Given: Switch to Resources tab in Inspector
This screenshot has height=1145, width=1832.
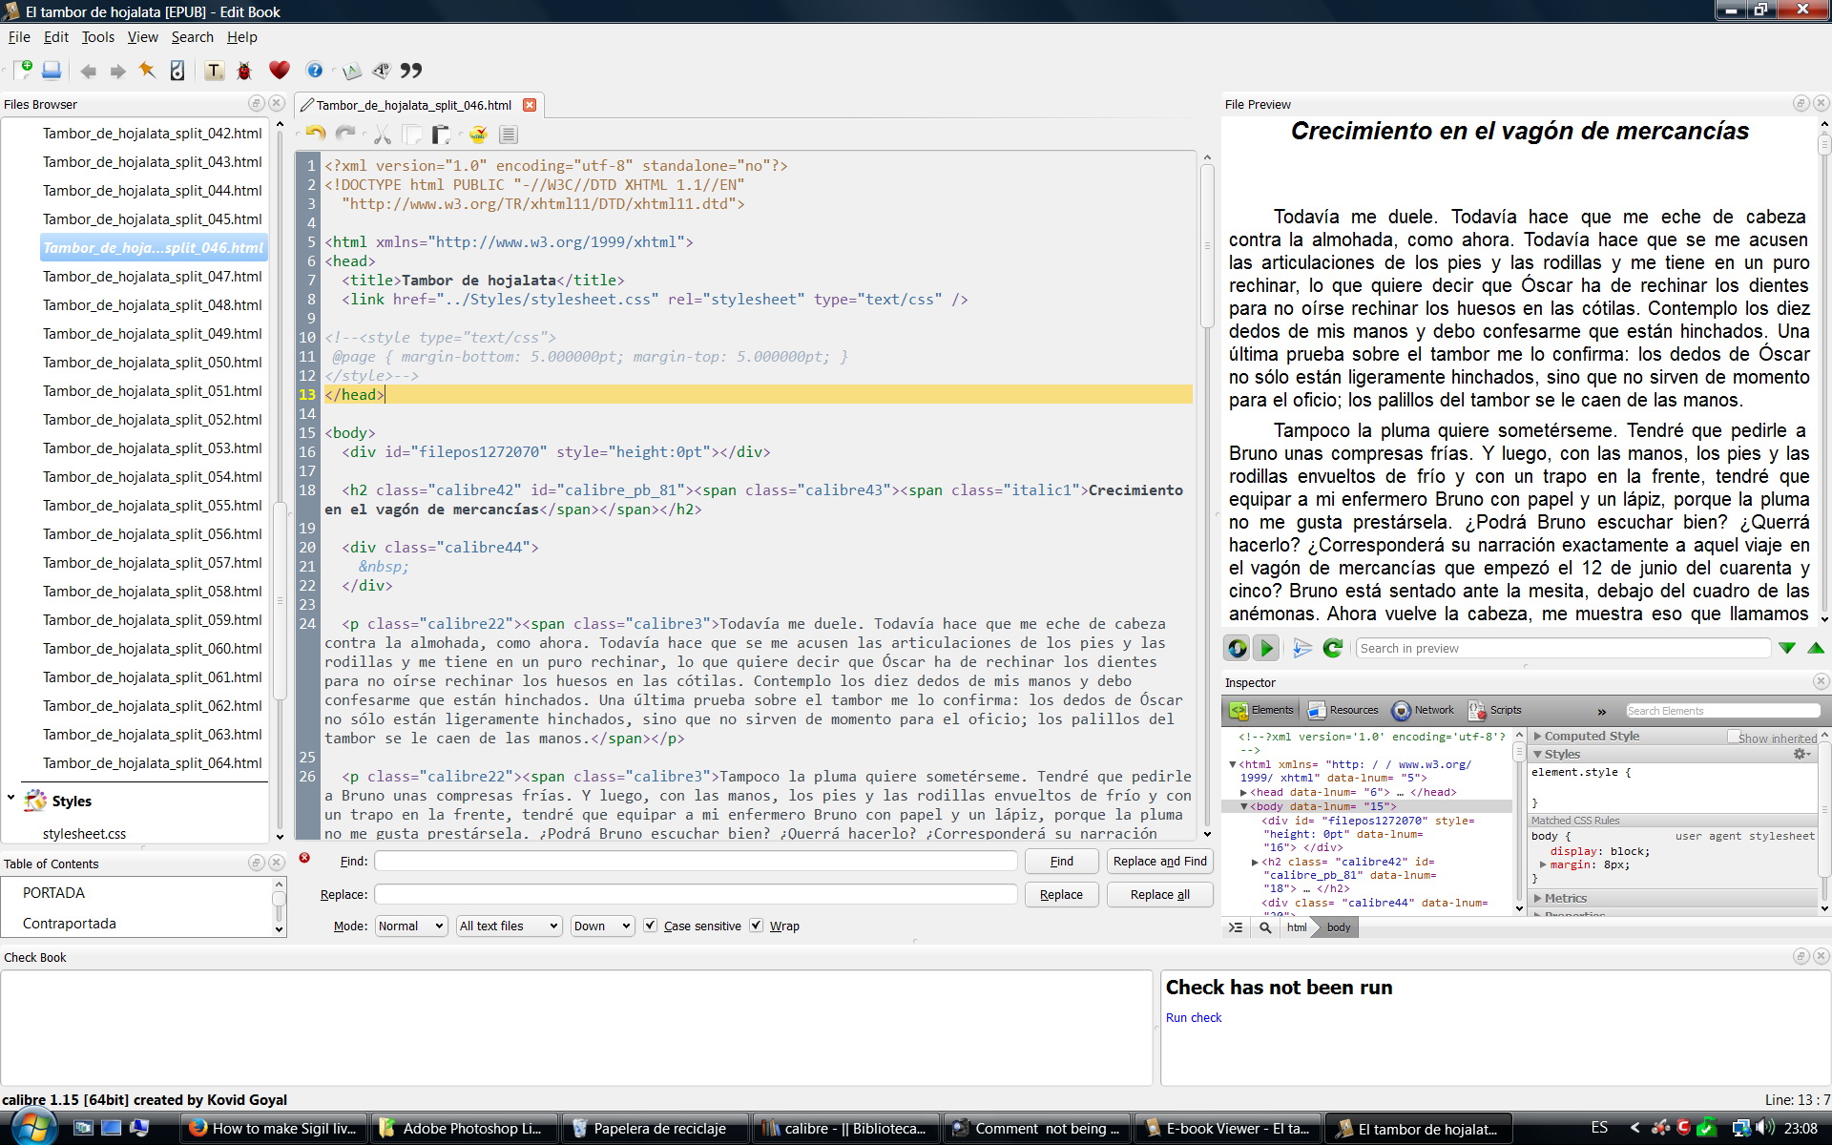Looking at the screenshot, I should coord(1343,710).
